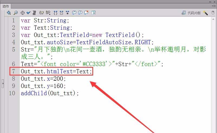Select the 动作 tab

(6, 6)
